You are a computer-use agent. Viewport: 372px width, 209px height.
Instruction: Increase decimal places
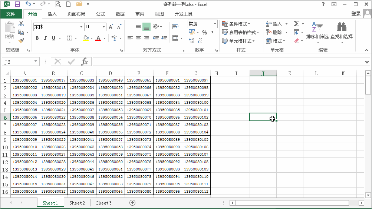click(191, 41)
